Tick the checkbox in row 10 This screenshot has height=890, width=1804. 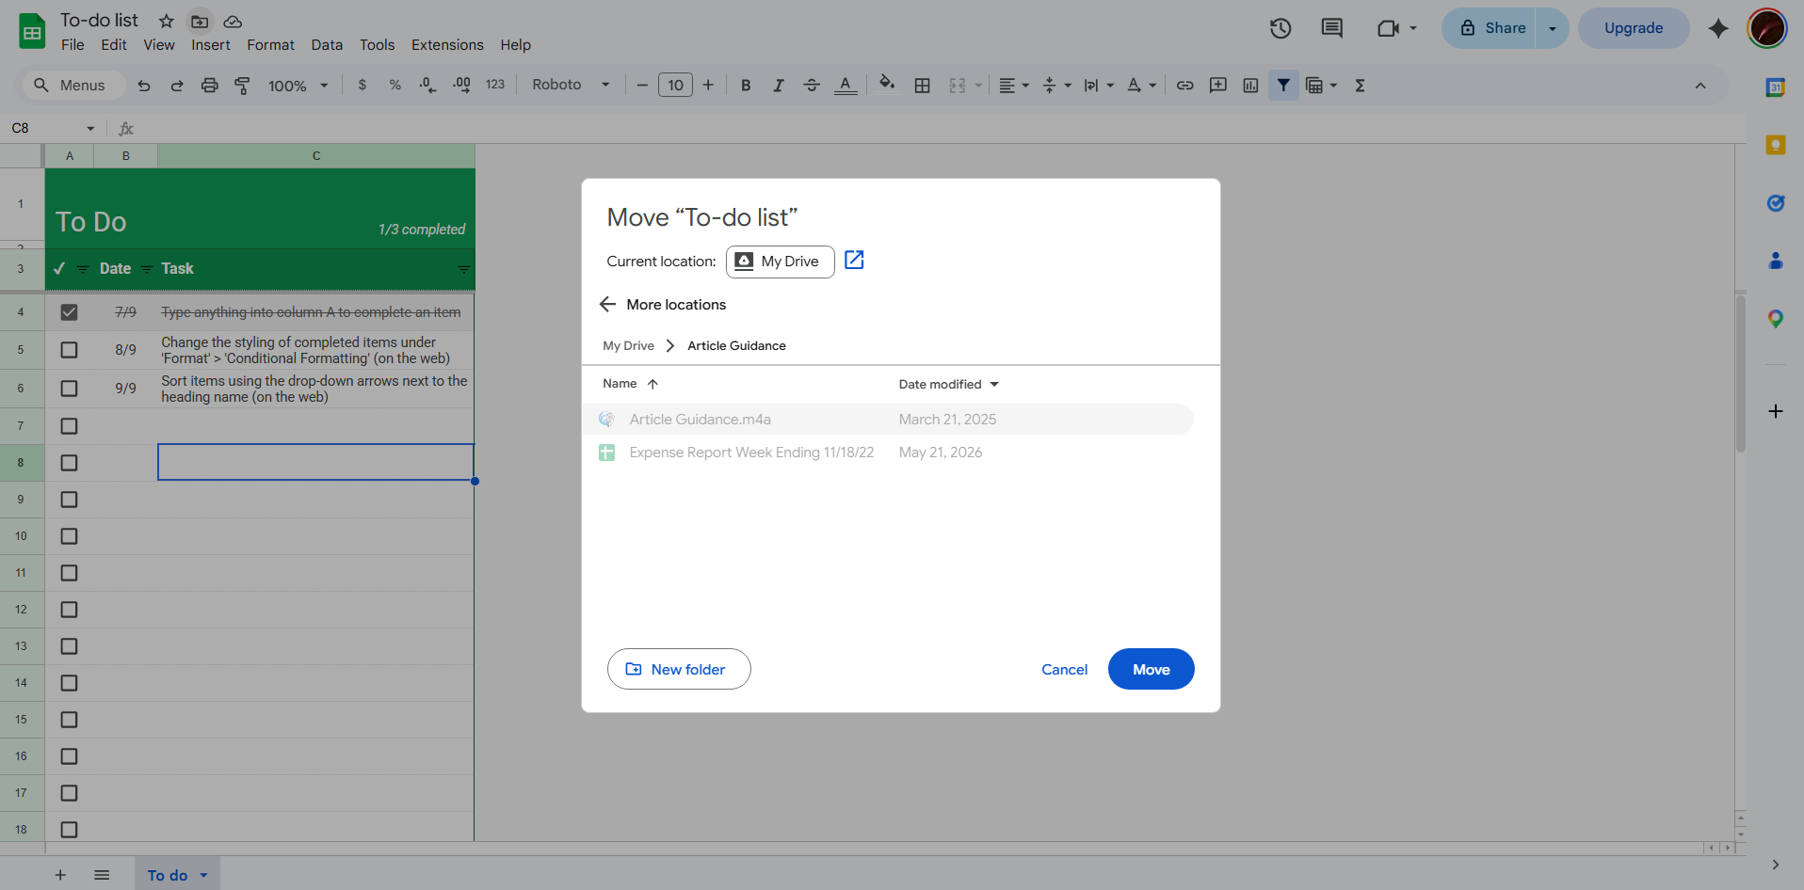[x=69, y=536]
